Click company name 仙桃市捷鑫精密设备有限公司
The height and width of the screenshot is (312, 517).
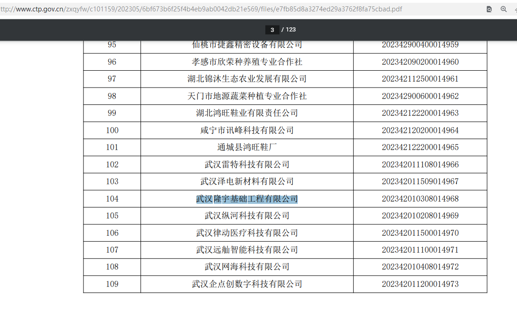[x=247, y=45]
